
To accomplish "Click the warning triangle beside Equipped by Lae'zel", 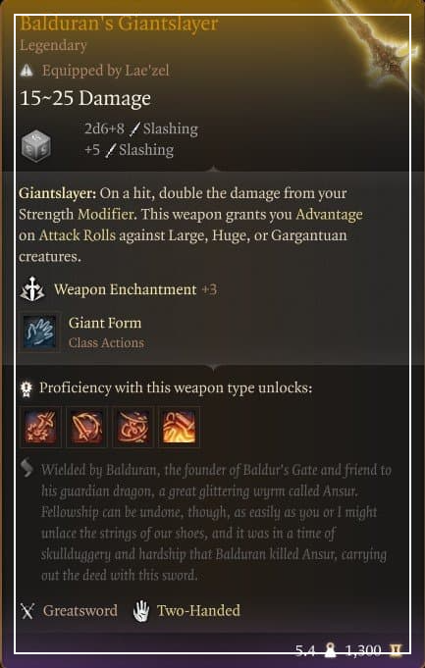I will coord(27,71).
